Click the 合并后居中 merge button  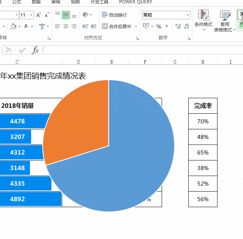point(117,26)
